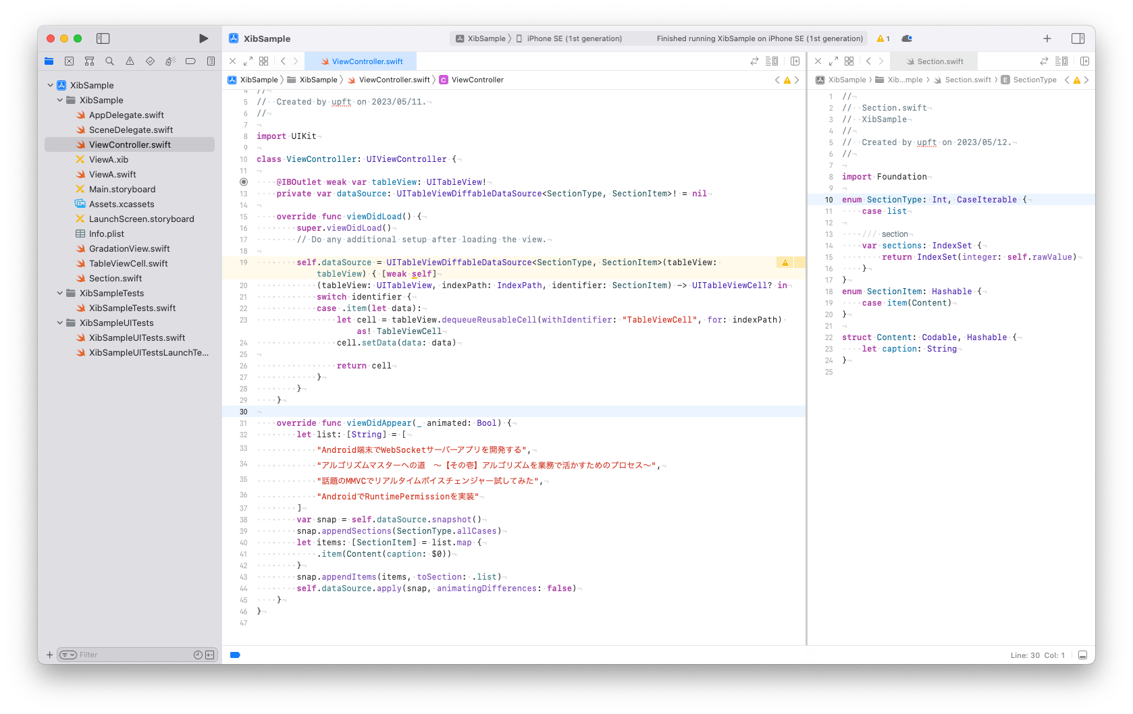Open the Find navigator magnifier icon

[x=109, y=61]
